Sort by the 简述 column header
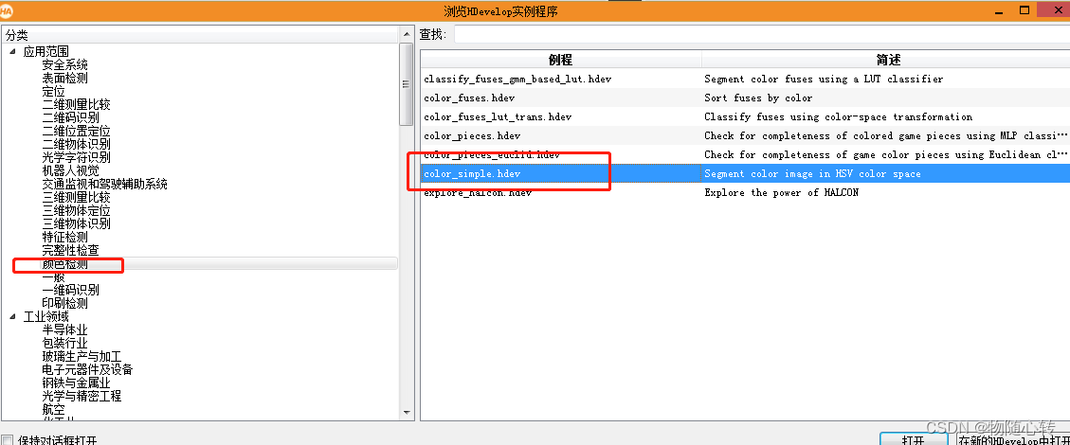Image resolution: width=1070 pixels, height=445 pixels. (888, 60)
